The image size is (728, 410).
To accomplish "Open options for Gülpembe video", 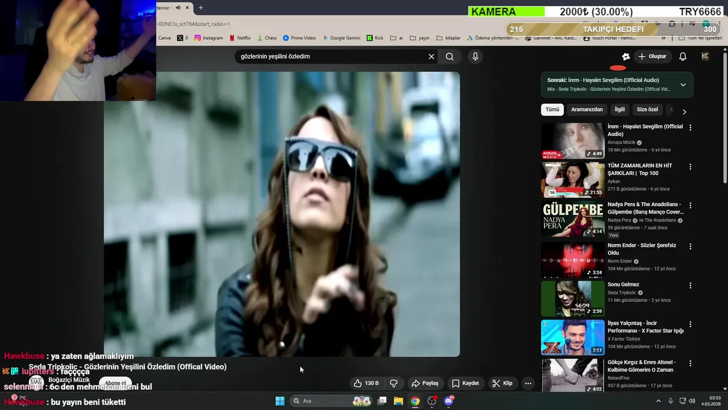I will point(690,206).
